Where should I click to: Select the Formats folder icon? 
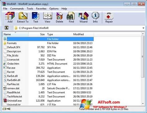(5, 43)
